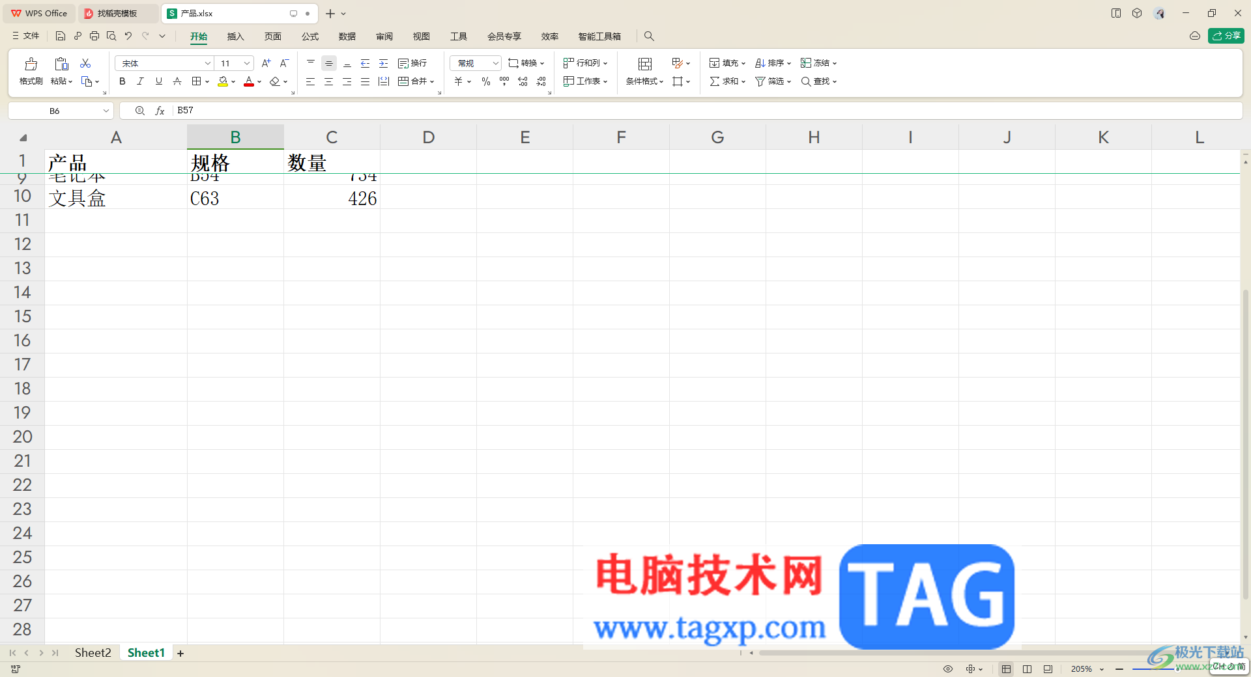
Task: Open the font name dropdown
Action: [x=208, y=63]
